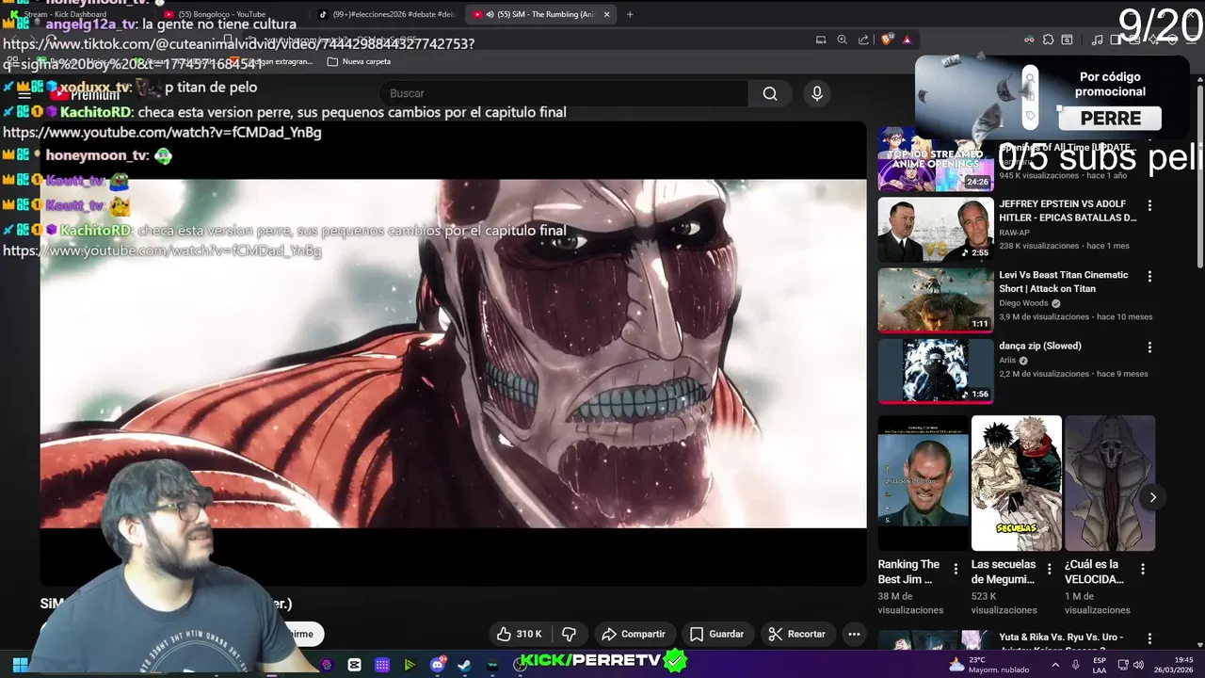Click the dança zip video thumbnail

click(x=936, y=371)
